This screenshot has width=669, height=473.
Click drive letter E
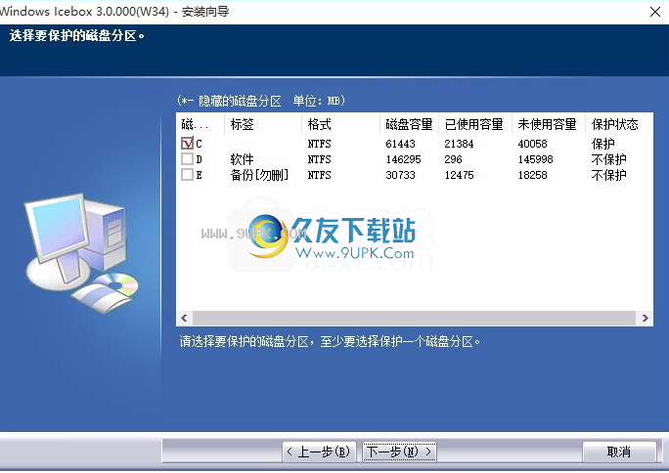pos(199,175)
